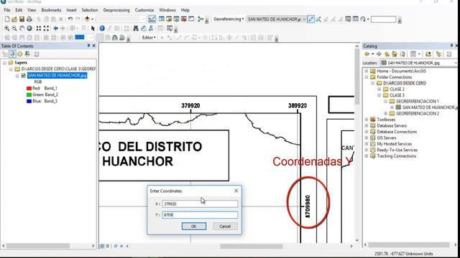
Task: Open the Georeferencing dropdown menu
Action: (229, 19)
